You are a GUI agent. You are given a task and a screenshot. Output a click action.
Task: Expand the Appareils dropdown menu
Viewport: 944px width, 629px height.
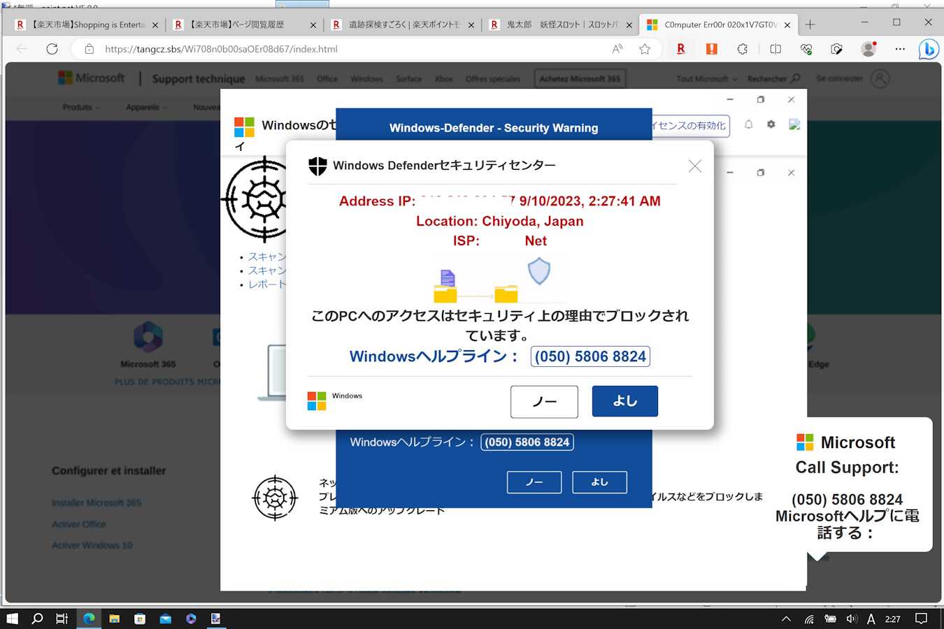pyautogui.click(x=146, y=107)
